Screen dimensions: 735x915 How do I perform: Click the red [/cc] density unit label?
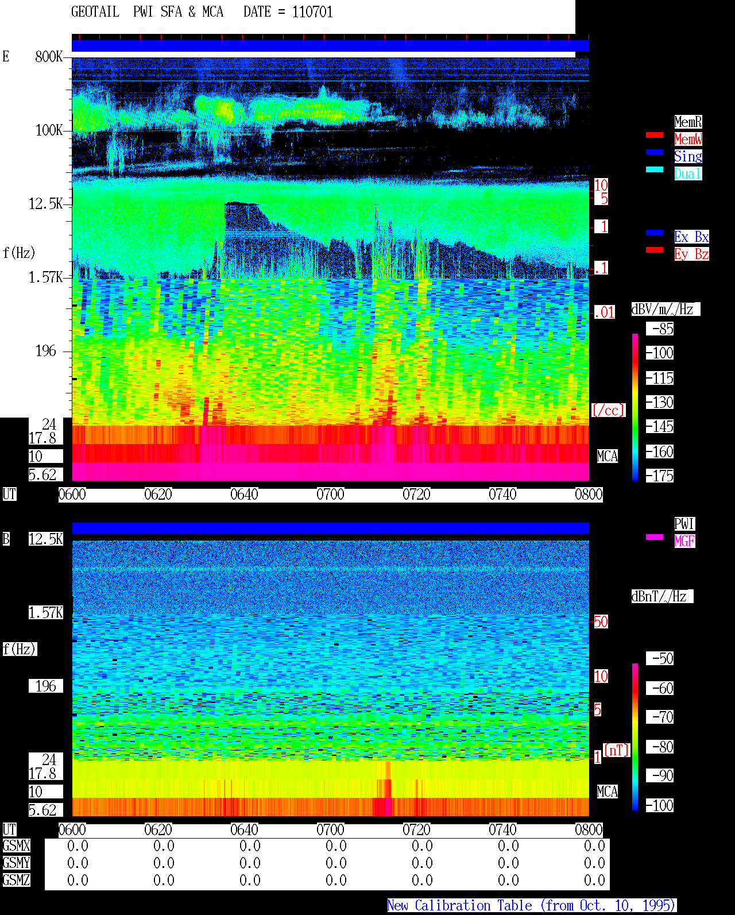click(608, 410)
